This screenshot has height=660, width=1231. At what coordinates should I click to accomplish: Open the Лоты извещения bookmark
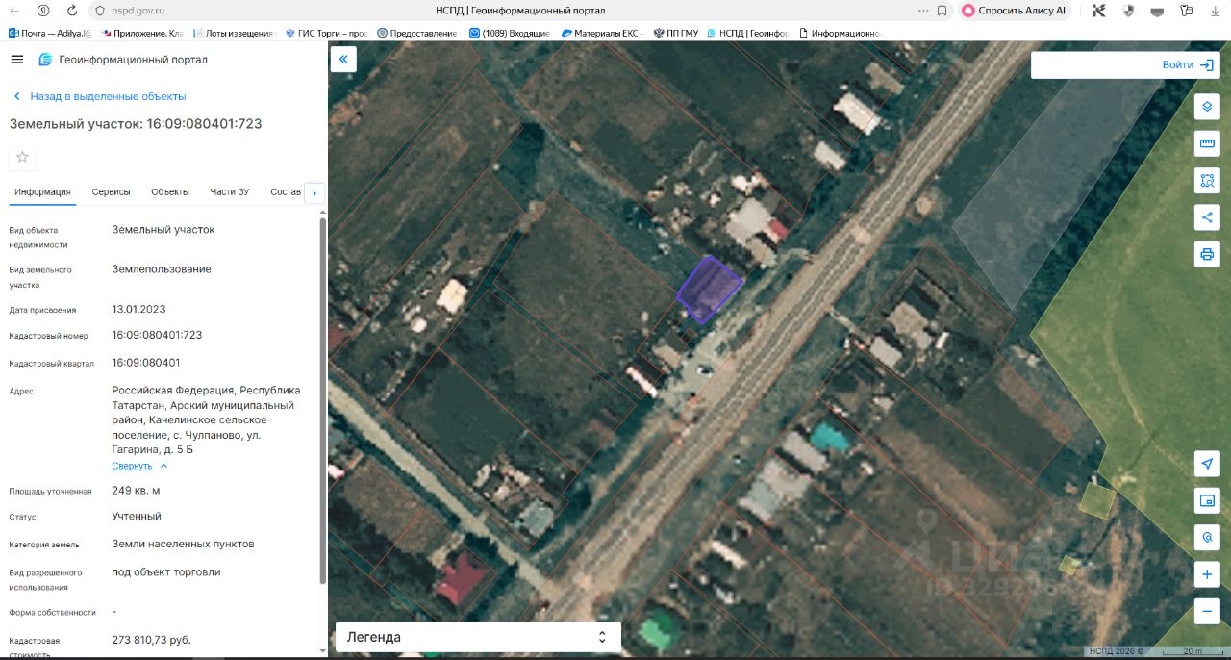point(234,33)
